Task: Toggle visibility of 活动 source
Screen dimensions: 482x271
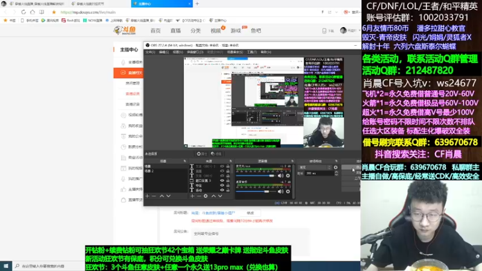Action: (x=222, y=190)
